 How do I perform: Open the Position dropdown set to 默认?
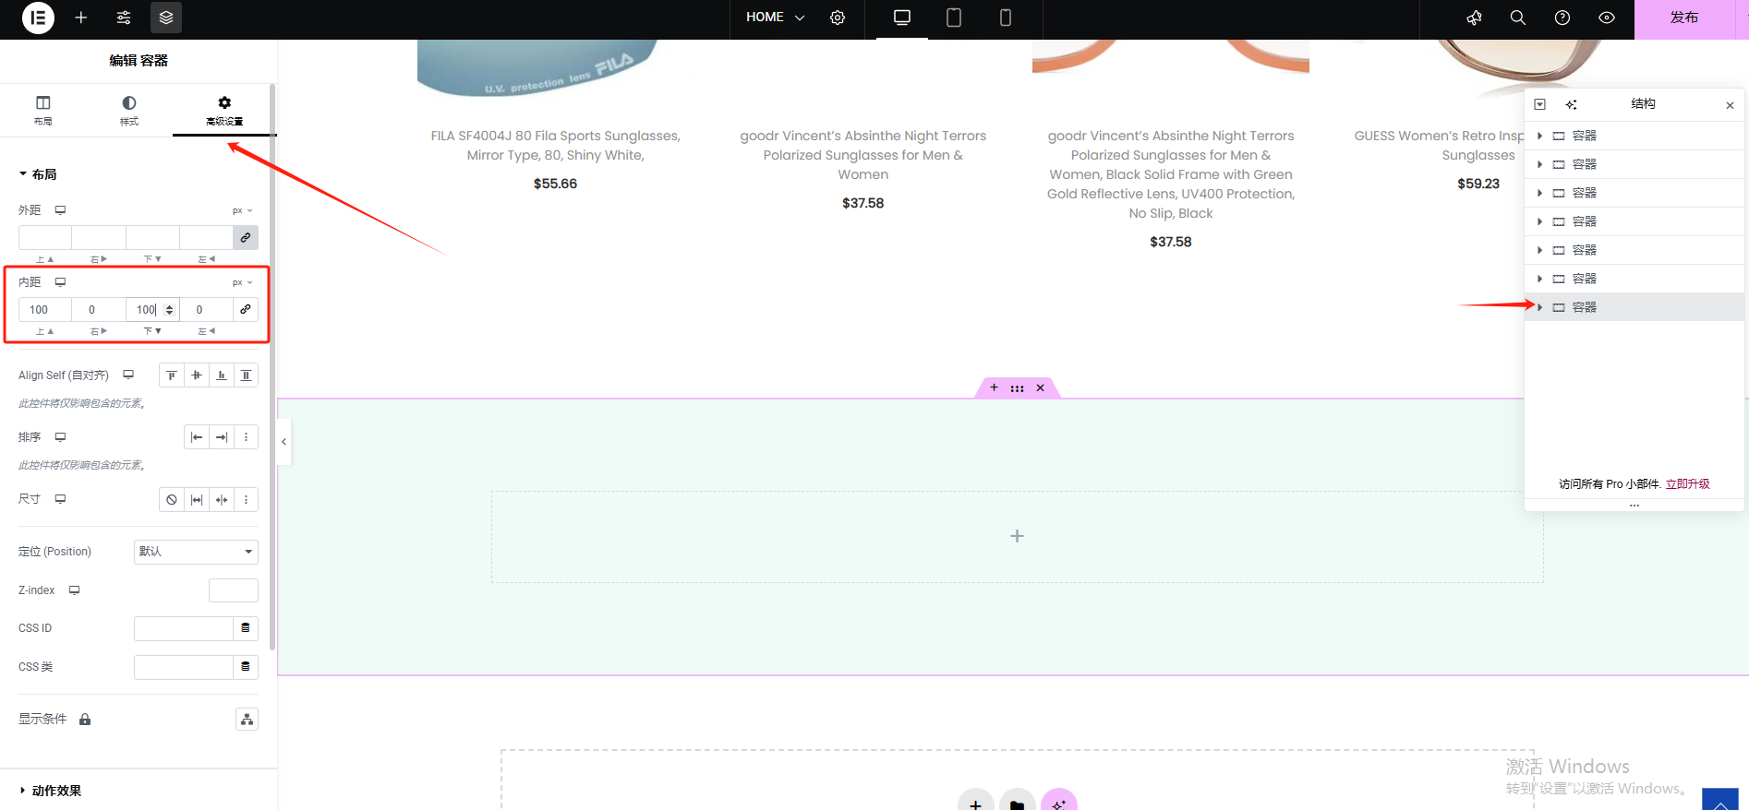tap(196, 552)
